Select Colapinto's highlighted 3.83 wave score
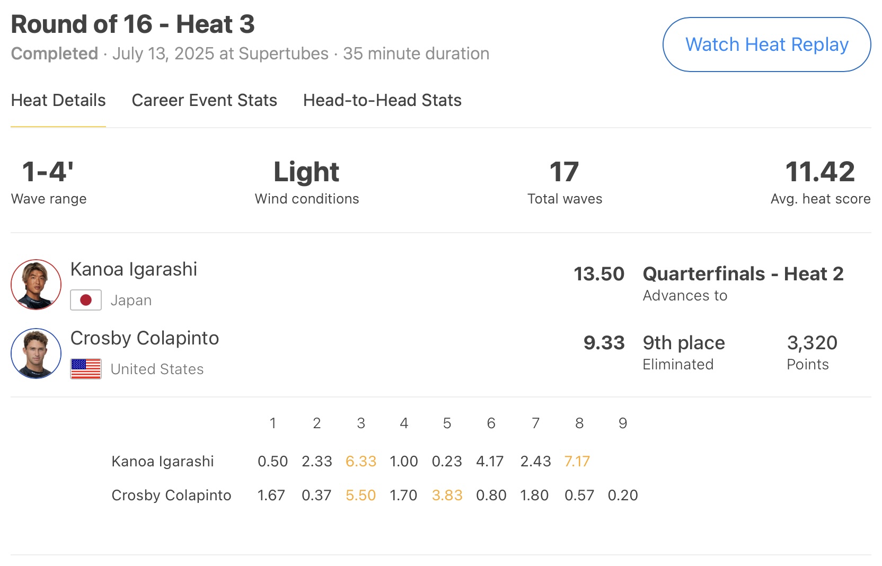The image size is (882, 566). (x=447, y=496)
